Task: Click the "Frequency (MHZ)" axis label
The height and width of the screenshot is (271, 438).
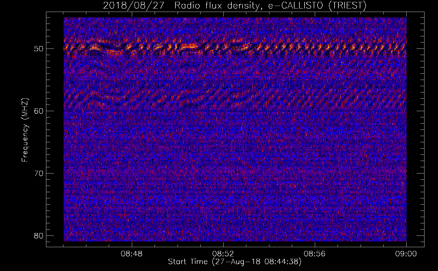Action: click(25, 130)
